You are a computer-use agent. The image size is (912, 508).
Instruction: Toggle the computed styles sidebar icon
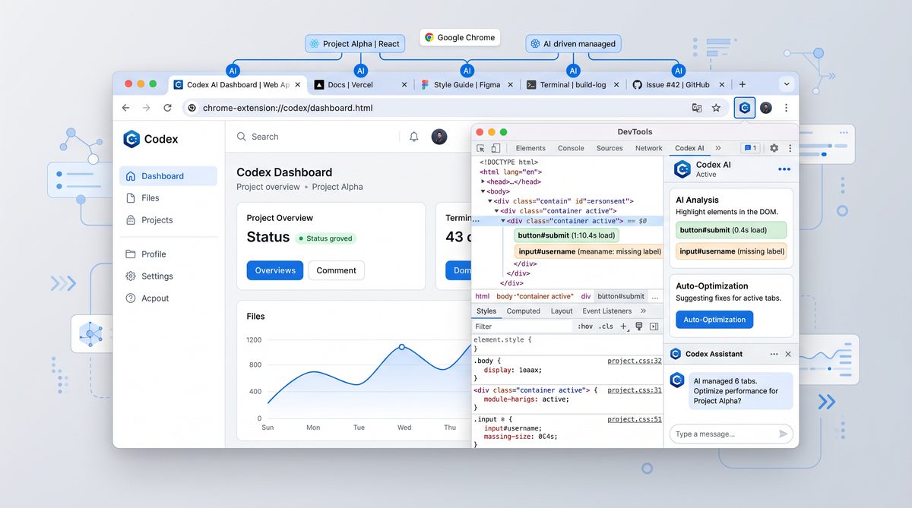pos(654,327)
